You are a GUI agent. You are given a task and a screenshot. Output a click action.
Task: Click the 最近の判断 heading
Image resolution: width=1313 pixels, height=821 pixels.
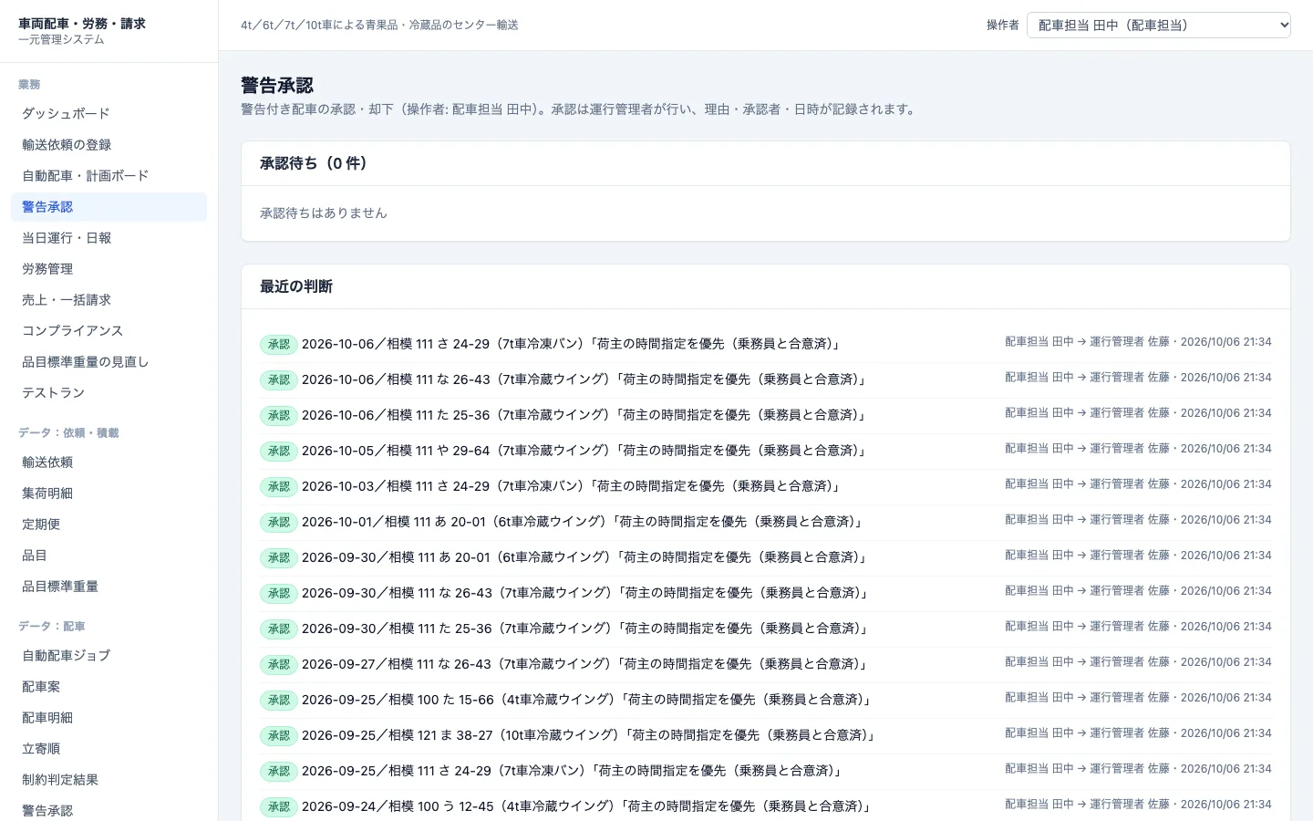(296, 286)
